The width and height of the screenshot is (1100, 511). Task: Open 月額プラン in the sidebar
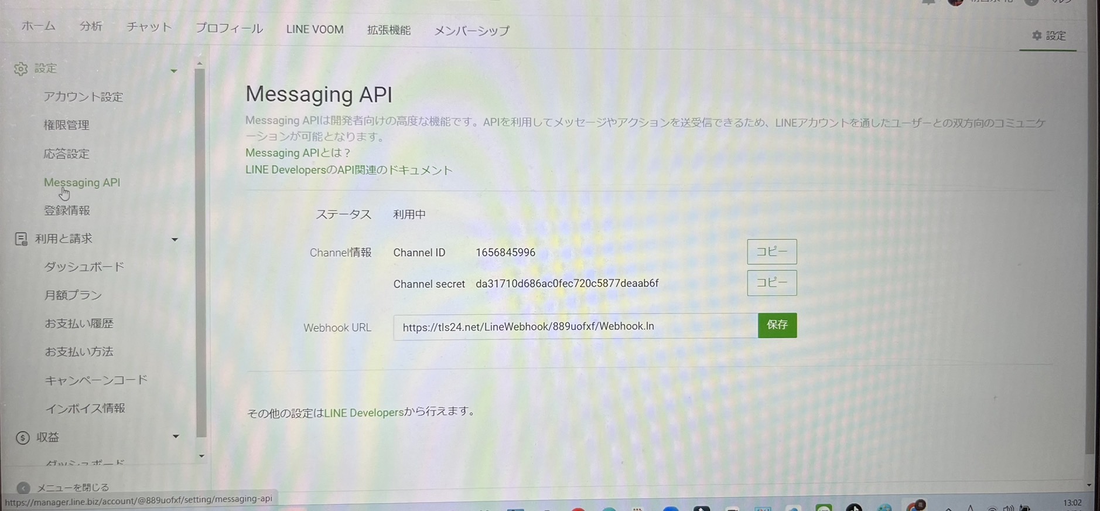(x=73, y=295)
